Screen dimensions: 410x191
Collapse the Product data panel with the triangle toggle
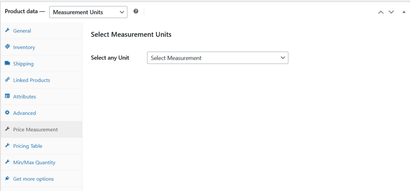(x=404, y=12)
